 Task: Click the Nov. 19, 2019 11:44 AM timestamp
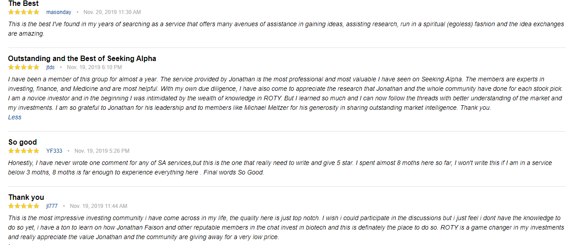click(x=98, y=206)
